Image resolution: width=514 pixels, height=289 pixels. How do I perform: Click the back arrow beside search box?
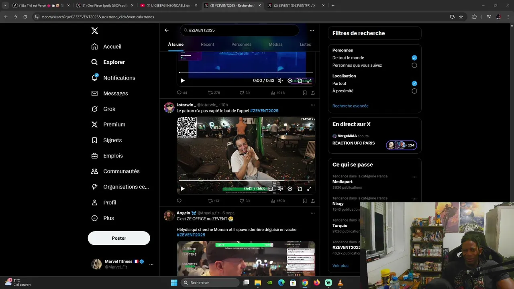pyautogui.click(x=167, y=30)
